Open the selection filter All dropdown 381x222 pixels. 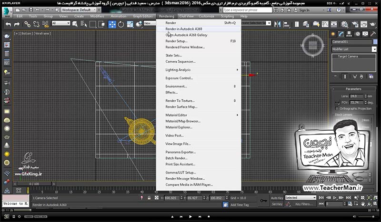(x=61, y=23)
